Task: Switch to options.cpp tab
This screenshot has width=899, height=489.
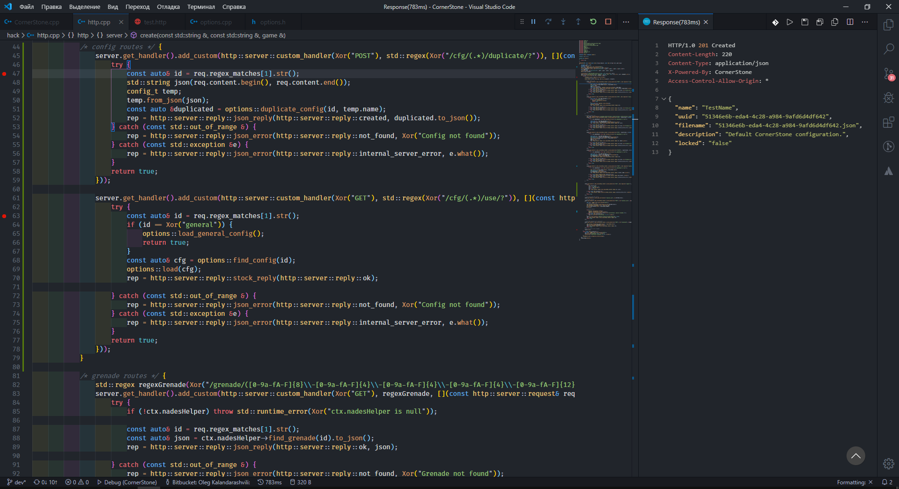Action: pos(216,22)
